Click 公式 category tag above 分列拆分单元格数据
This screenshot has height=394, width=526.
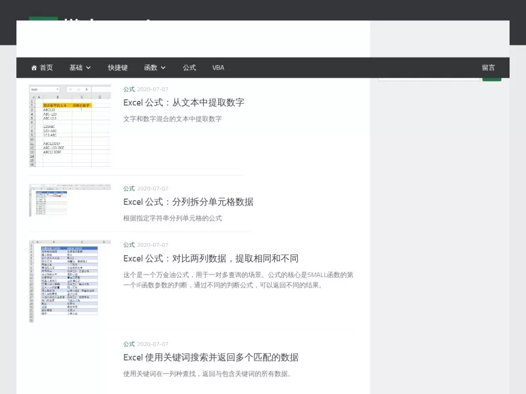[129, 188]
